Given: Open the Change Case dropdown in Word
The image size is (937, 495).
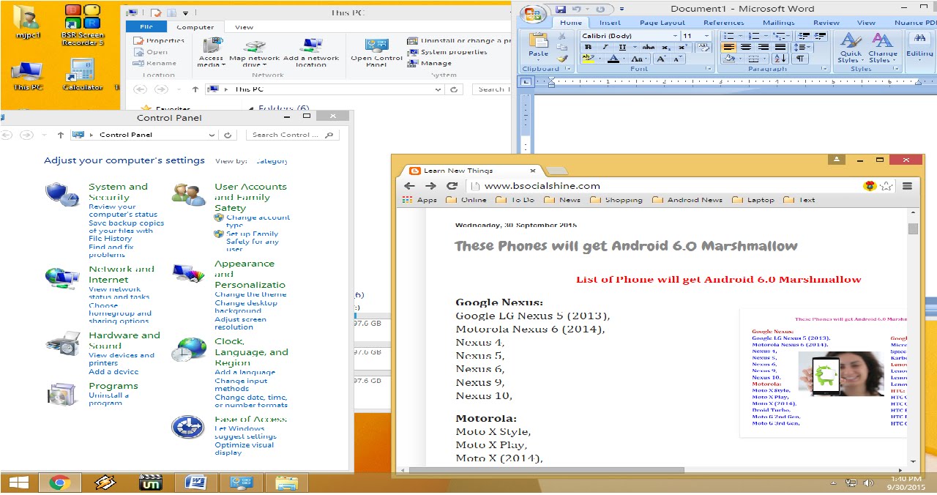Looking at the screenshot, I should (x=638, y=59).
